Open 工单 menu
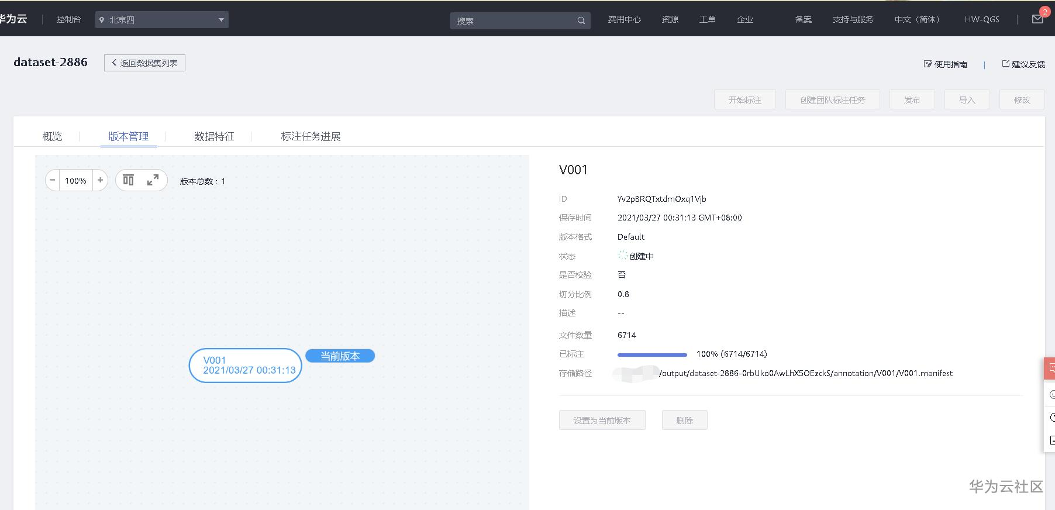The width and height of the screenshot is (1055, 510). point(707,19)
